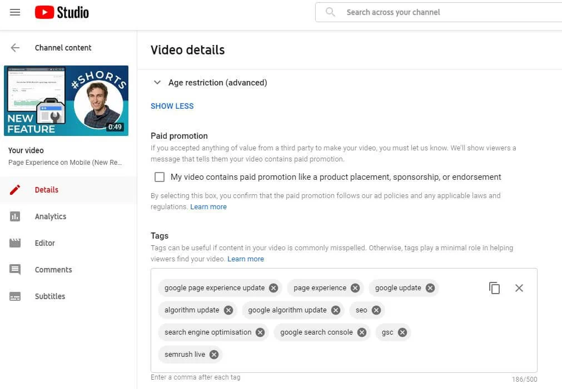Remove the 'google update' tag
562x389 pixels.
pos(430,288)
